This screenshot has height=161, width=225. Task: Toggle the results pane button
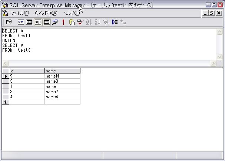(47, 22)
